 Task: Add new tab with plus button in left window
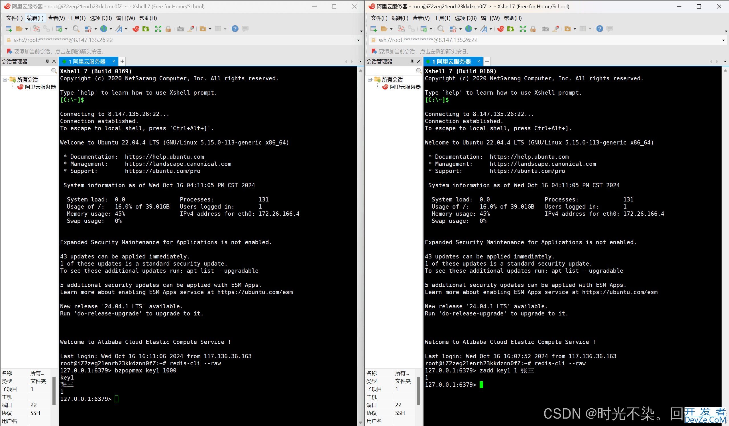(x=122, y=61)
